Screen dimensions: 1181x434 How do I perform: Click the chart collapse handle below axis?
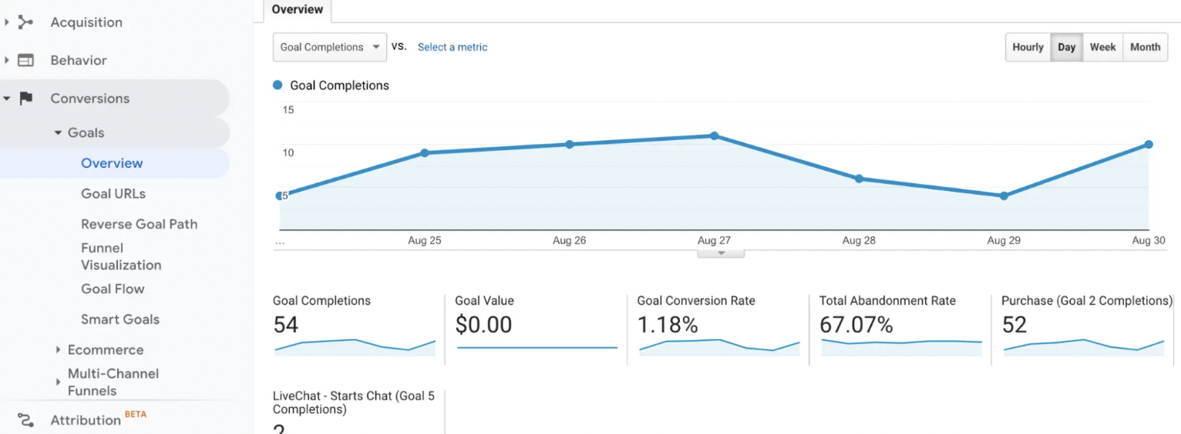721,253
